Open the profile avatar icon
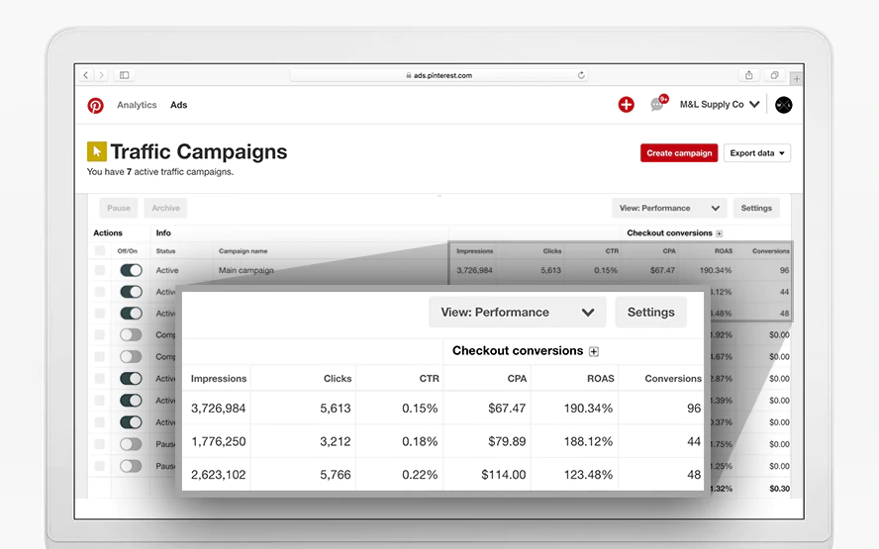The width and height of the screenshot is (879, 549). click(x=784, y=105)
